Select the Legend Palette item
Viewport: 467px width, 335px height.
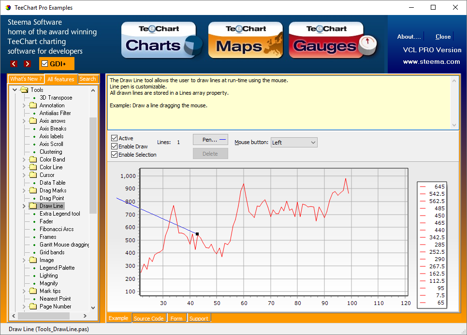click(x=57, y=268)
